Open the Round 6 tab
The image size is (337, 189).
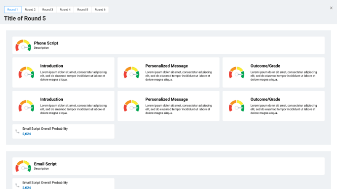(x=100, y=9)
